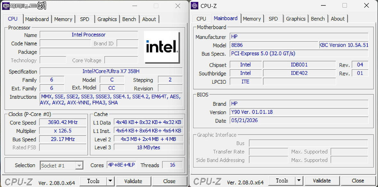The width and height of the screenshot is (378, 187).
Task: Click the Level 3 value 18 MBytes
Action: (x=149, y=148)
